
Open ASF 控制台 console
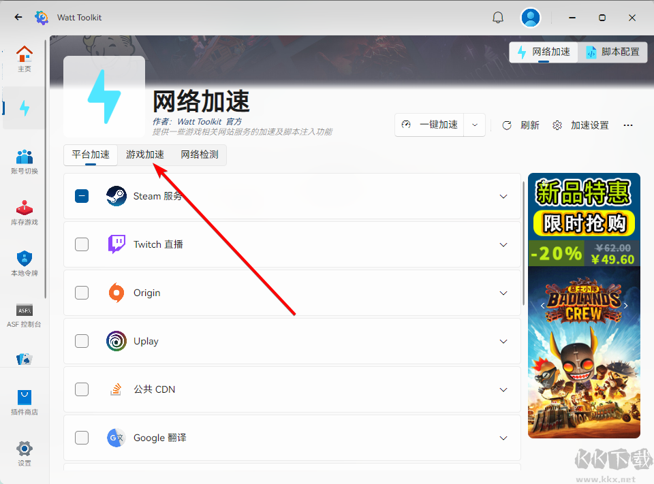coord(25,314)
